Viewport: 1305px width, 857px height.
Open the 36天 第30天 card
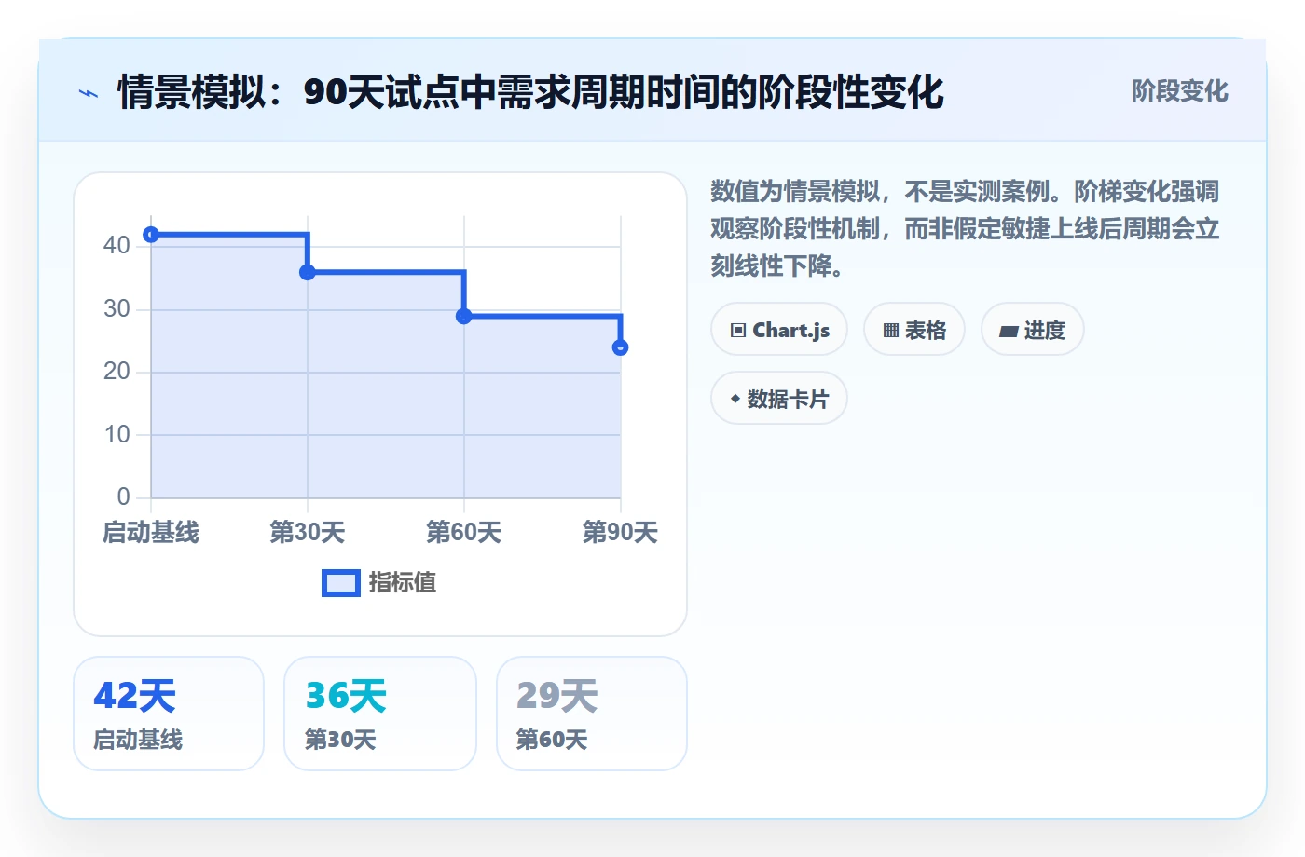pyautogui.click(x=380, y=714)
